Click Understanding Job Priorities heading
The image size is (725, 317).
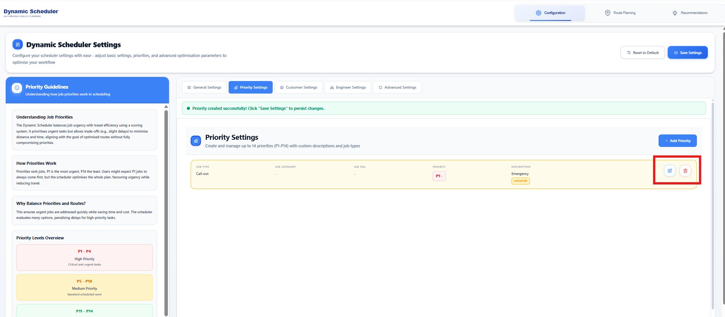point(44,117)
